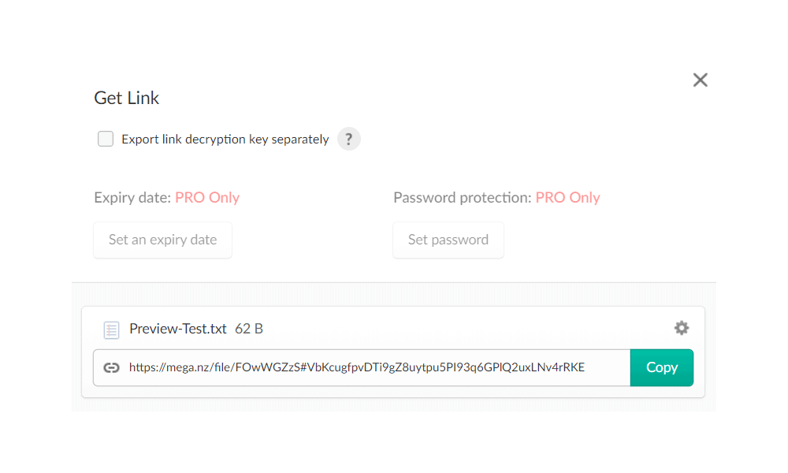Click the Preview-Test.txt text file icon
Viewport: 788px width, 473px height.
[111, 330]
